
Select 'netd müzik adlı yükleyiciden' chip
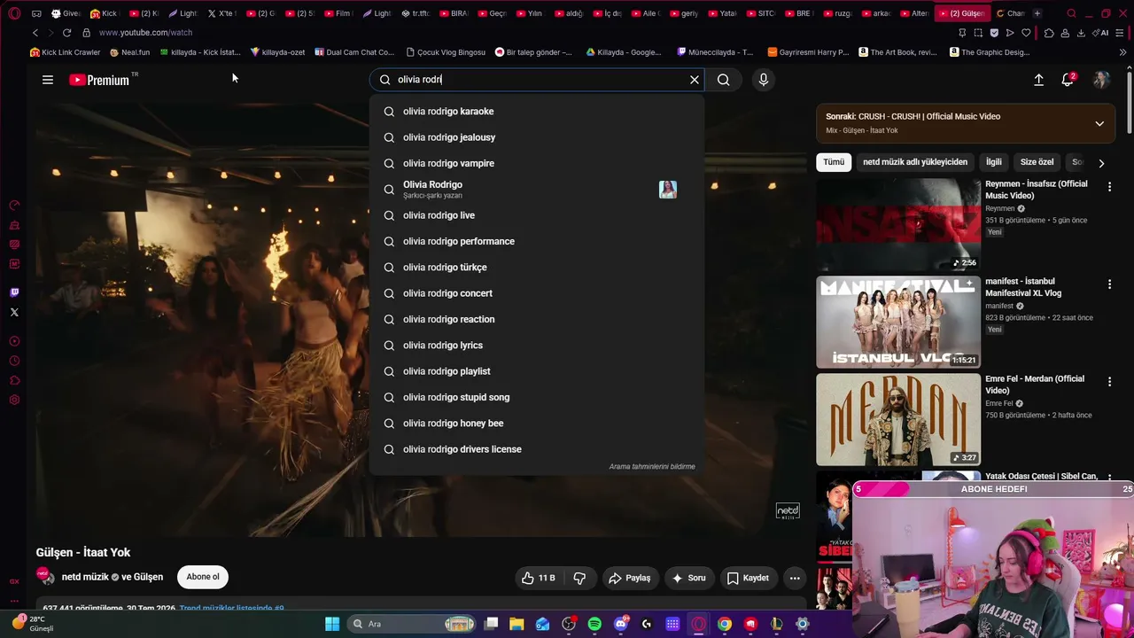pyautogui.click(x=915, y=162)
